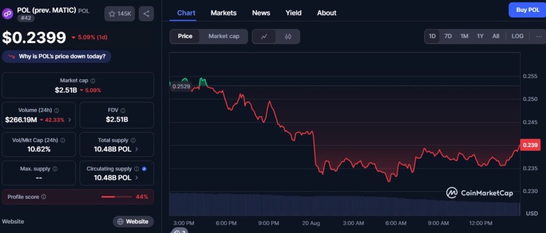The width and height of the screenshot is (546, 233).
Task: Click the $266.19M volume value
Action: pyautogui.click(x=21, y=120)
